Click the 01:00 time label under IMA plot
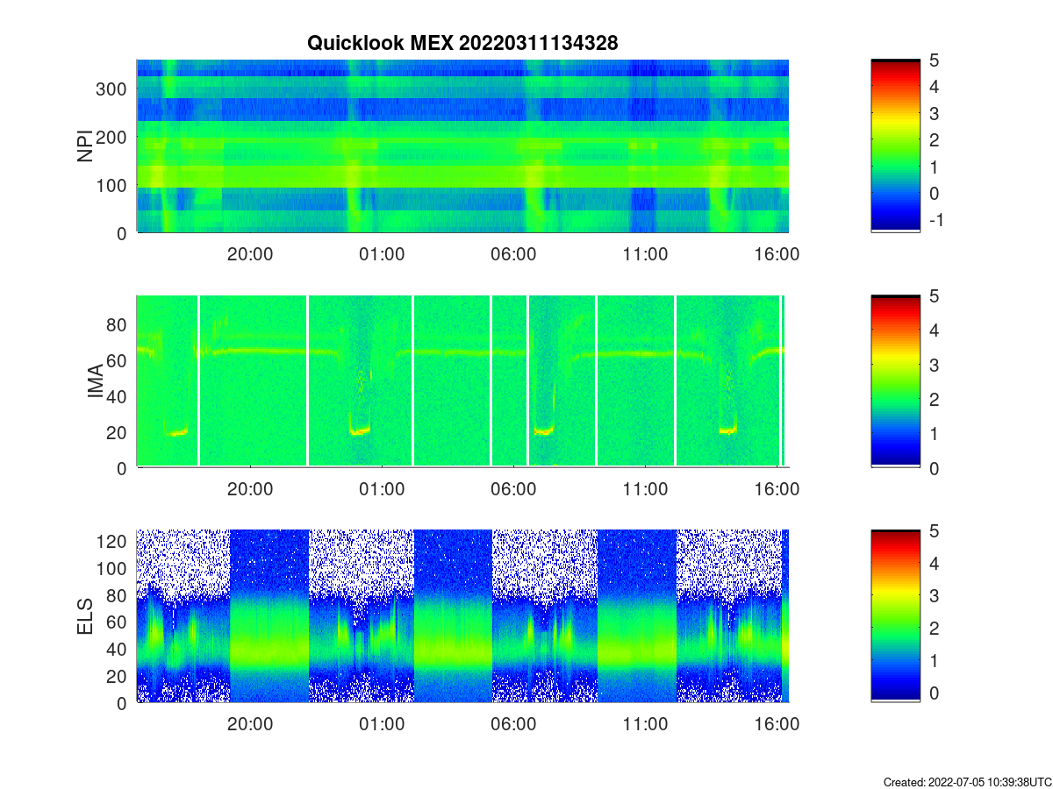 382,489
